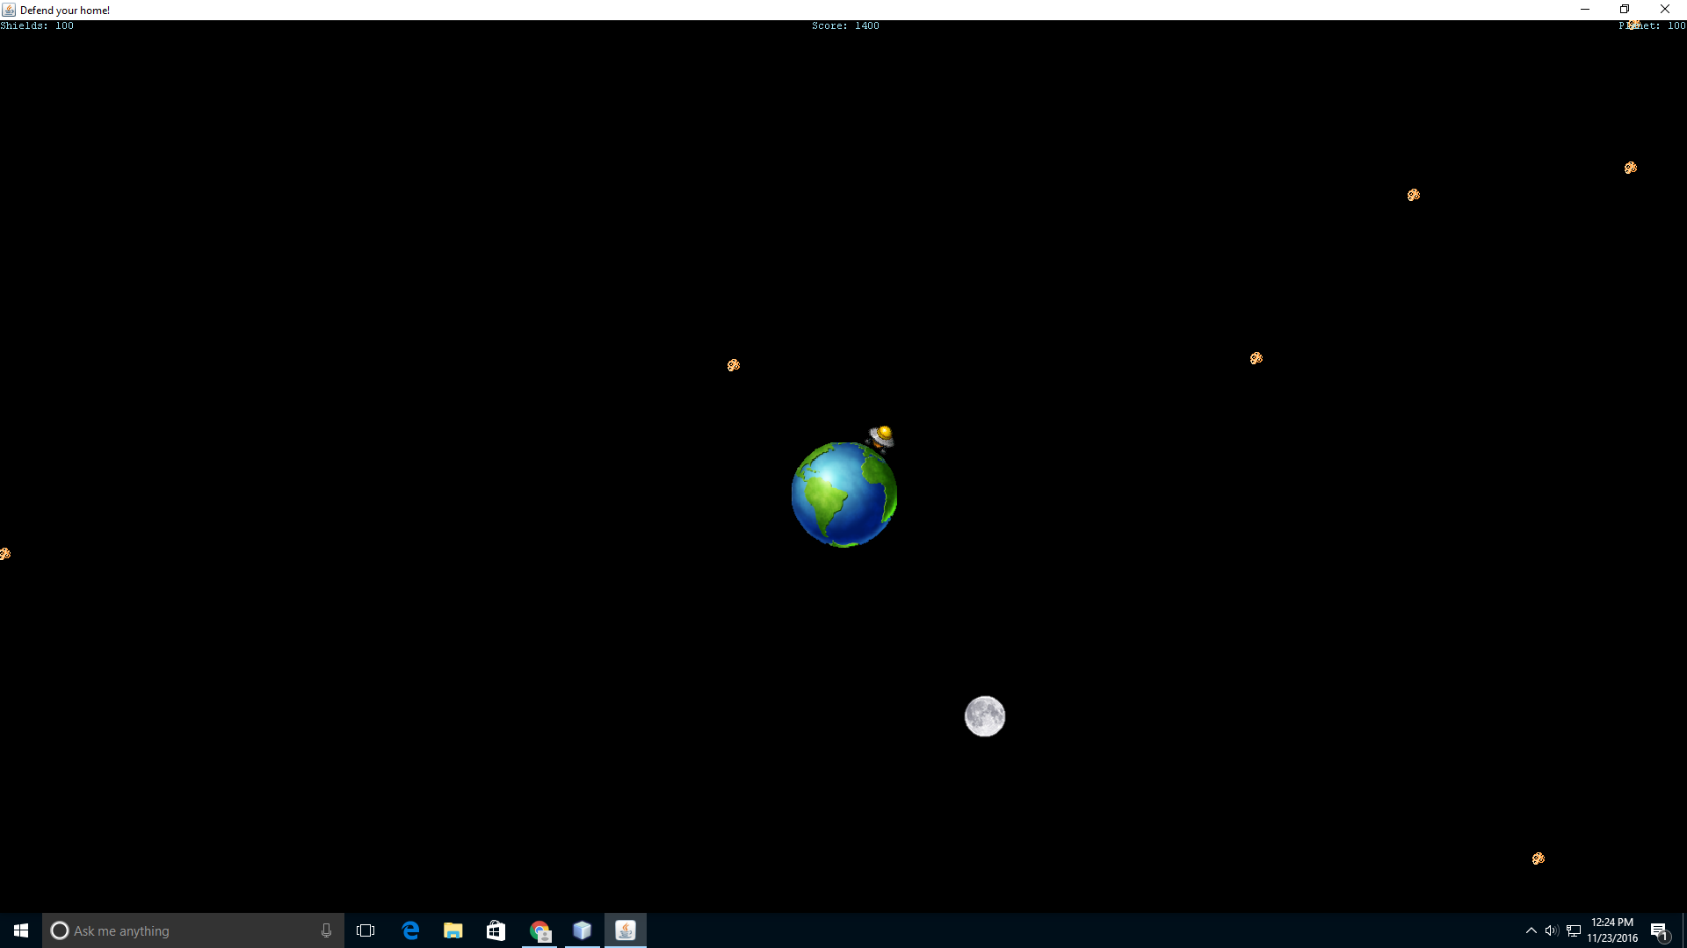Viewport: 1687px width, 948px height.
Task: Open Task View
Action: pyautogui.click(x=366, y=930)
